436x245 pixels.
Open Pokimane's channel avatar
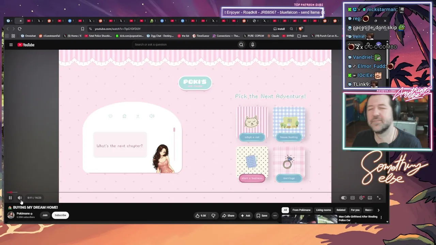pos(11,215)
